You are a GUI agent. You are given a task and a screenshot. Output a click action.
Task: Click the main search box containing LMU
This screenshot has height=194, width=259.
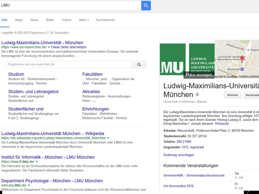tap(71, 6)
